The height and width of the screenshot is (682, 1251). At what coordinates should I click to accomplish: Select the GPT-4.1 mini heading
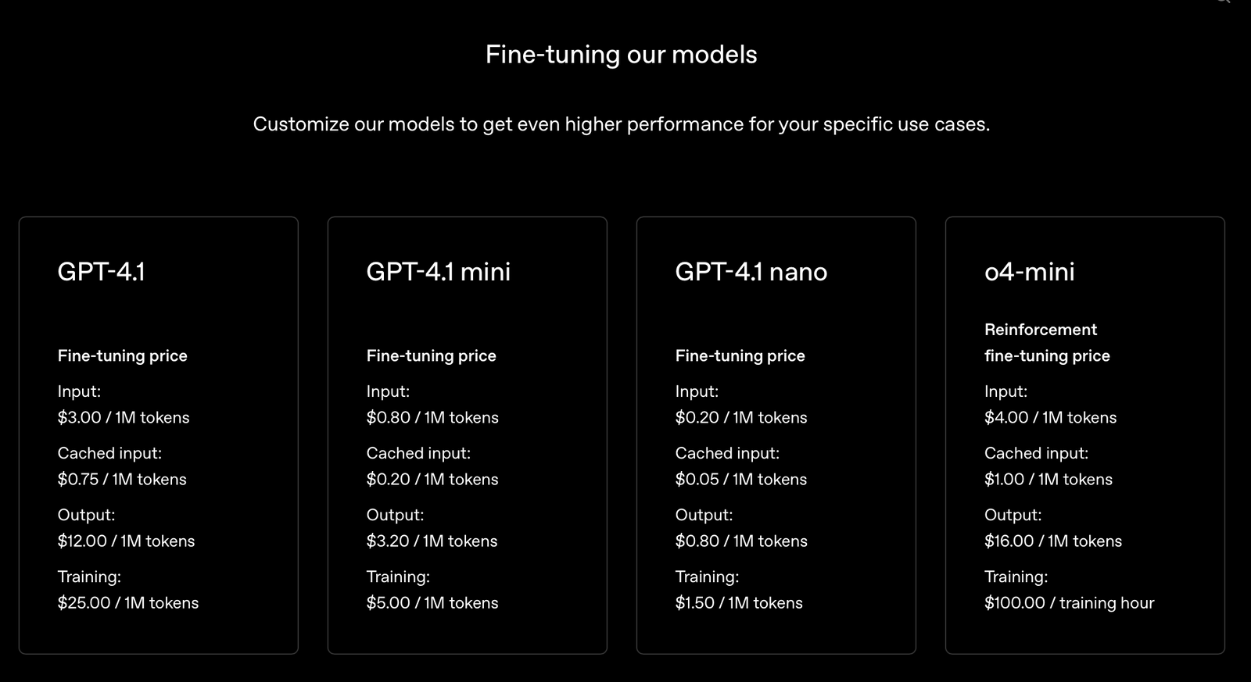tap(438, 271)
